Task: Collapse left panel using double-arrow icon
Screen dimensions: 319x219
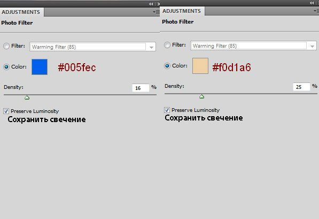Action: (x=151, y=4)
